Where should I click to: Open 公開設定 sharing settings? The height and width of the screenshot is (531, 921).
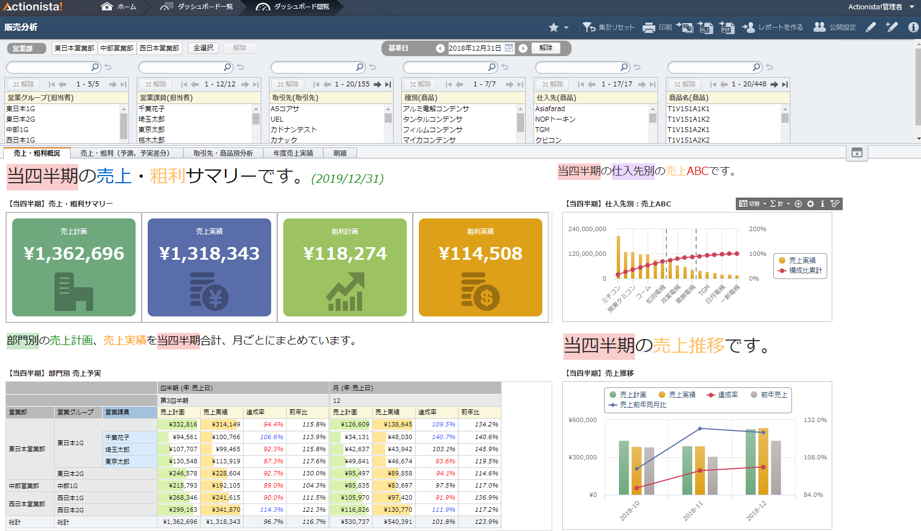coord(835,27)
